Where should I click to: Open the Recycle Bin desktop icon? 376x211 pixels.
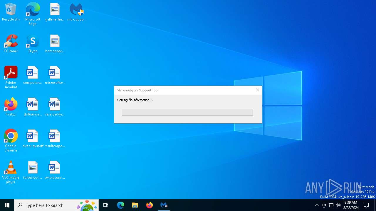click(x=11, y=12)
